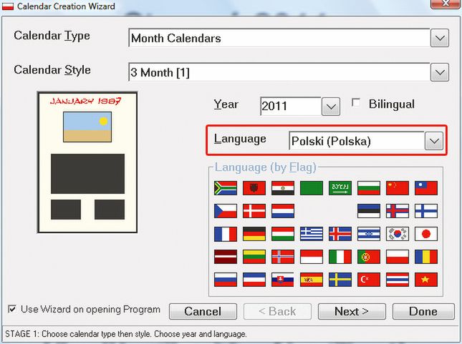
Task: Select the Japanese flag
Action: pyautogui.click(x=426, y=234)
